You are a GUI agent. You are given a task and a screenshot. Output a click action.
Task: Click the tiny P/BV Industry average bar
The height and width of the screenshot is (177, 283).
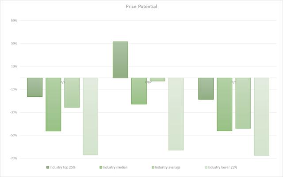click(x=157, y=80)
